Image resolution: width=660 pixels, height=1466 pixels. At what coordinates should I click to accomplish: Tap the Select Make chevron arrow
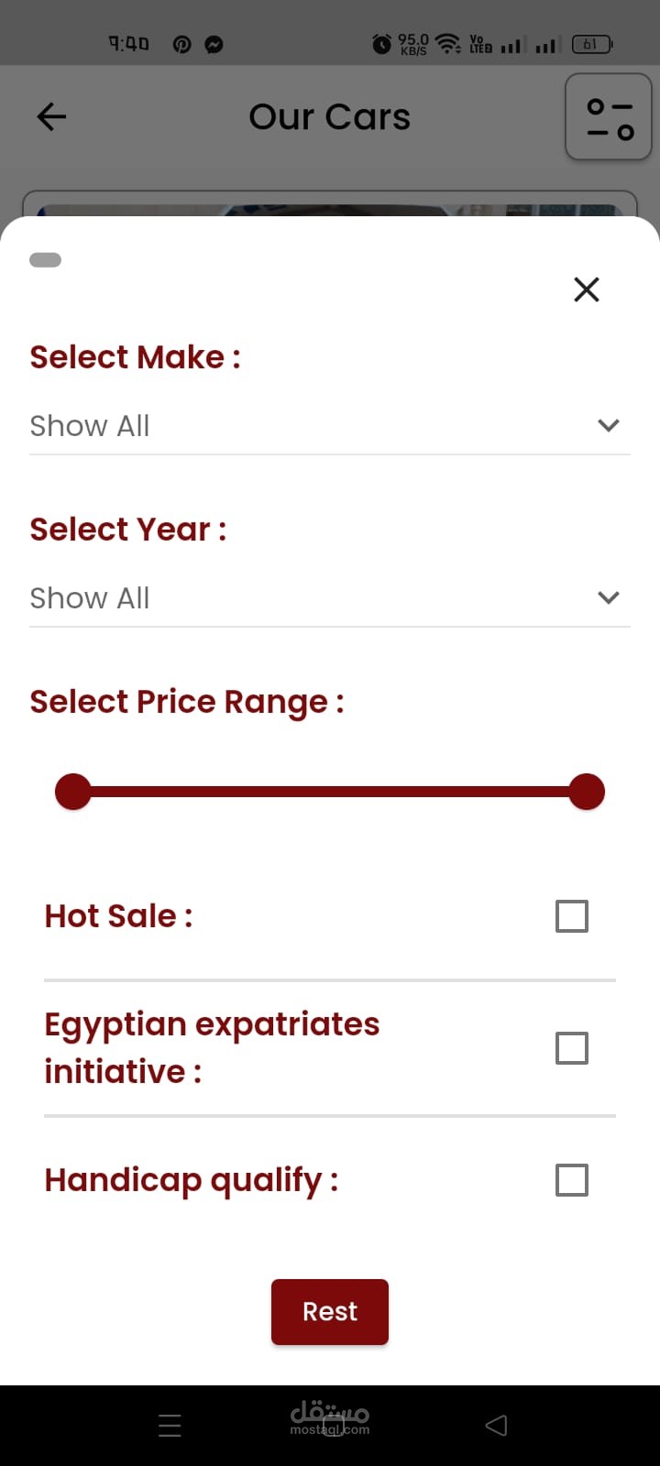(x=609, y=425)
